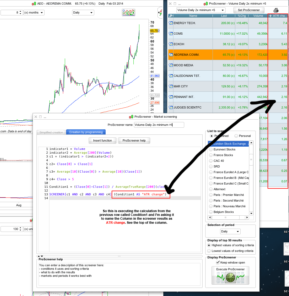Viewport: 289px width, 296px height.
Task: Select the Creation by programming tab
Action: pos(86,132)
